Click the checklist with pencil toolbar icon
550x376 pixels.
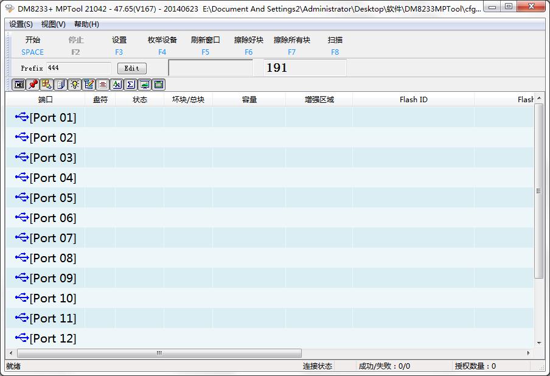[89, 85]
